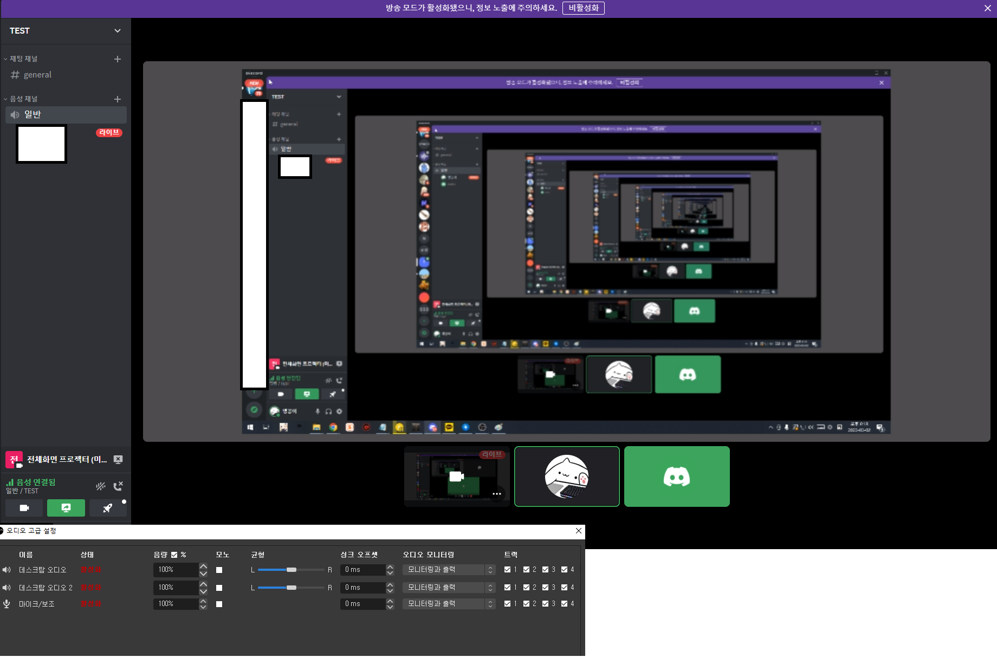The height and width of the screenshot is (657, 997).
Task: Stop streaming with the monitor X icon
Action: pos(118,460)
